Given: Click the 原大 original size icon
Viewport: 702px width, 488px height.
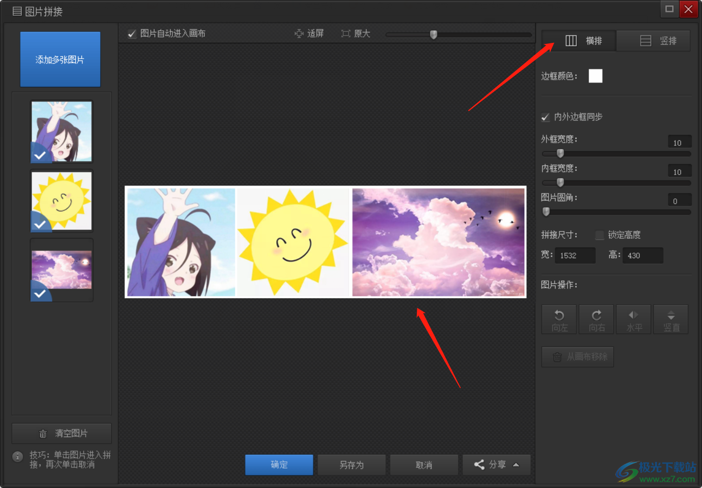Looking at the screenshot, I should tap(346, 34).
